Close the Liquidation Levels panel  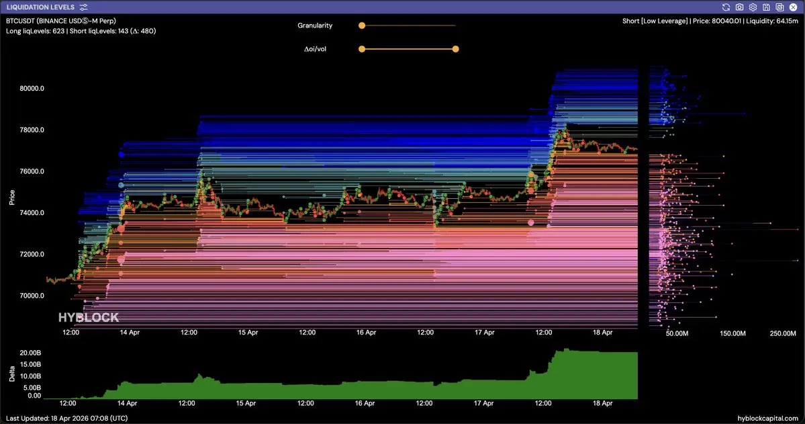793,7
